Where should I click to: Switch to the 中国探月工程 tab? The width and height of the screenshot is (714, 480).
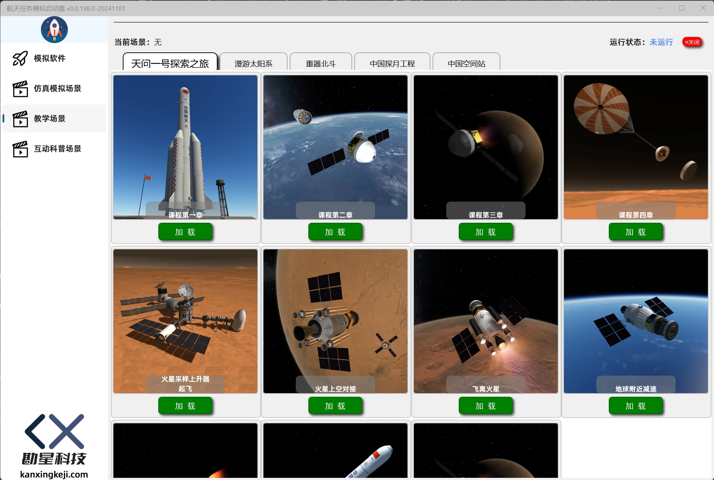392,62
